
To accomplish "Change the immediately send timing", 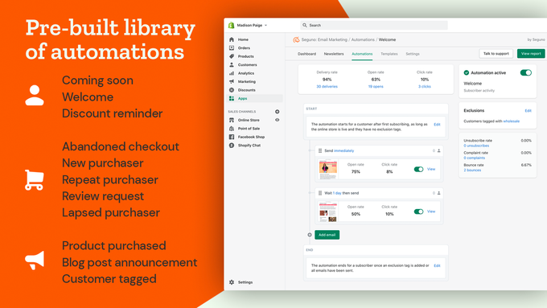I will (344, 150).
